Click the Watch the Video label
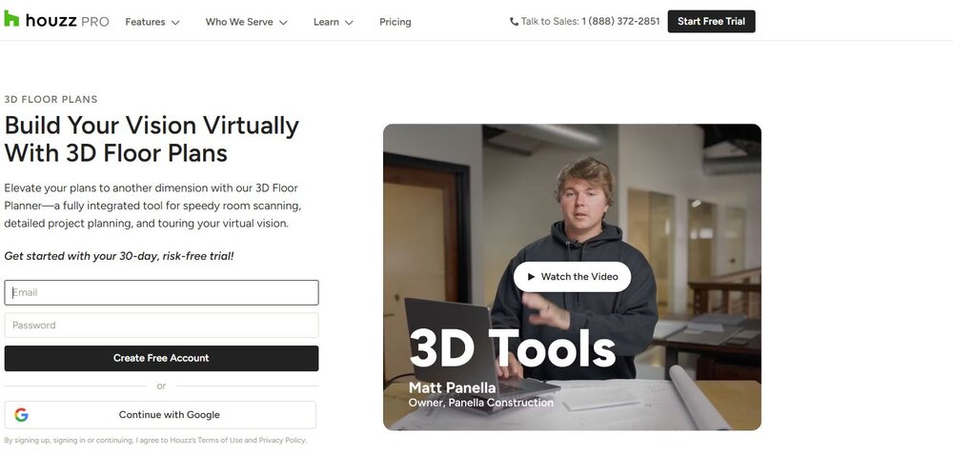 tap(579, 277)
